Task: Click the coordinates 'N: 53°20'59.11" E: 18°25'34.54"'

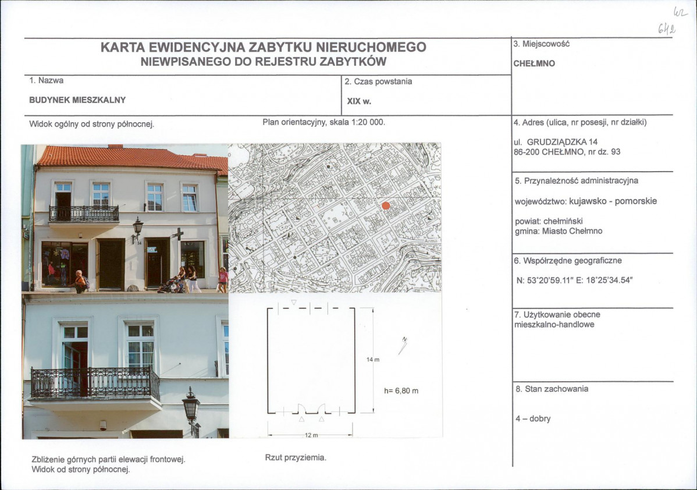Action: [574, 280]
